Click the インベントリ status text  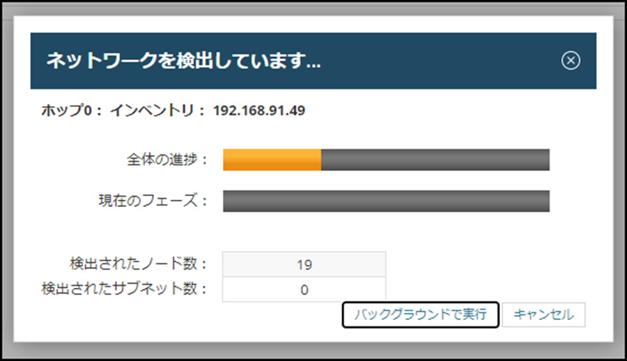tap(152, 111)
